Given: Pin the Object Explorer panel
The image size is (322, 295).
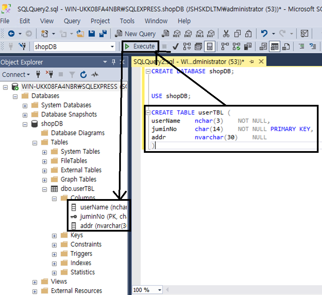Looking at the screenshot, I should click(114, 62).
